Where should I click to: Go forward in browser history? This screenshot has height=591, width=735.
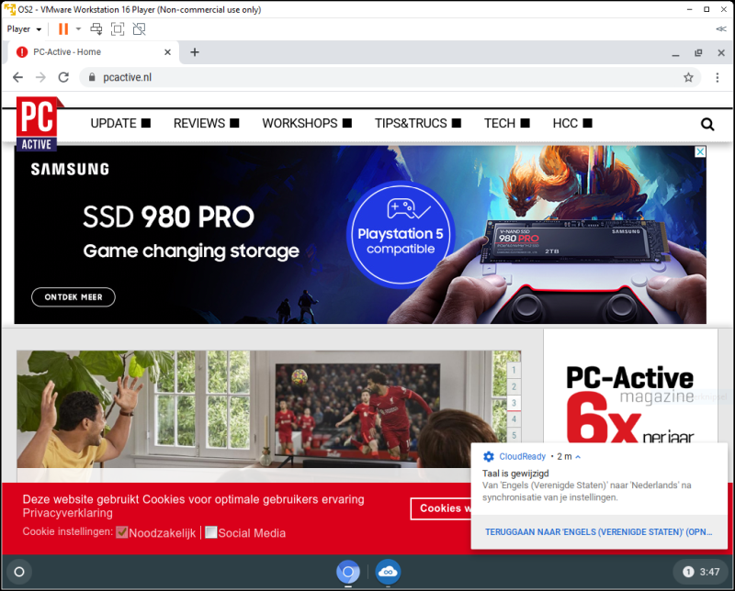click(x=40, y=77)
